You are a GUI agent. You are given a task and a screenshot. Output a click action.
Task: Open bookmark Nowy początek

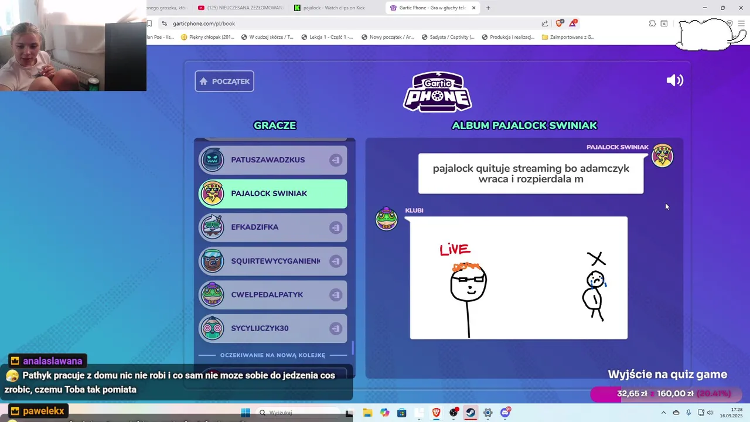[x=388, y=37]
